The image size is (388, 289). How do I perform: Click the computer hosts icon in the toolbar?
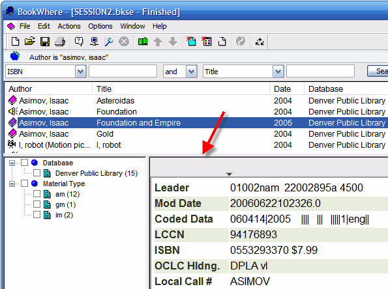click(94, 42)
